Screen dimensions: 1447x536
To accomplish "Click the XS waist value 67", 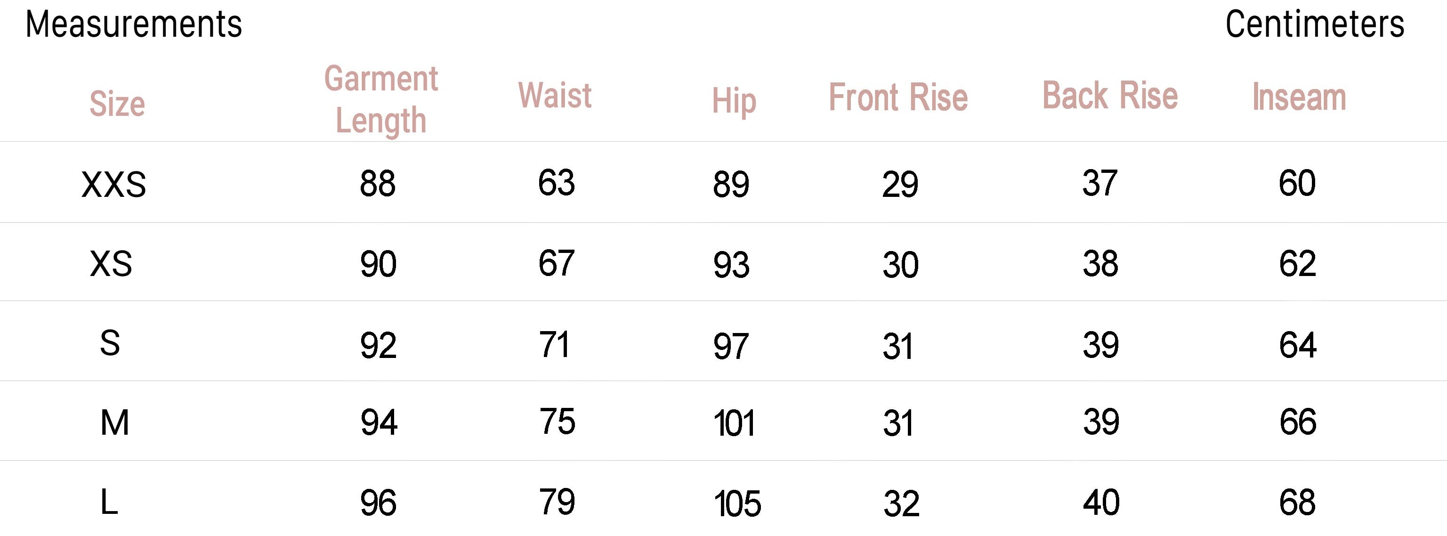I will [x=556, y=263].
